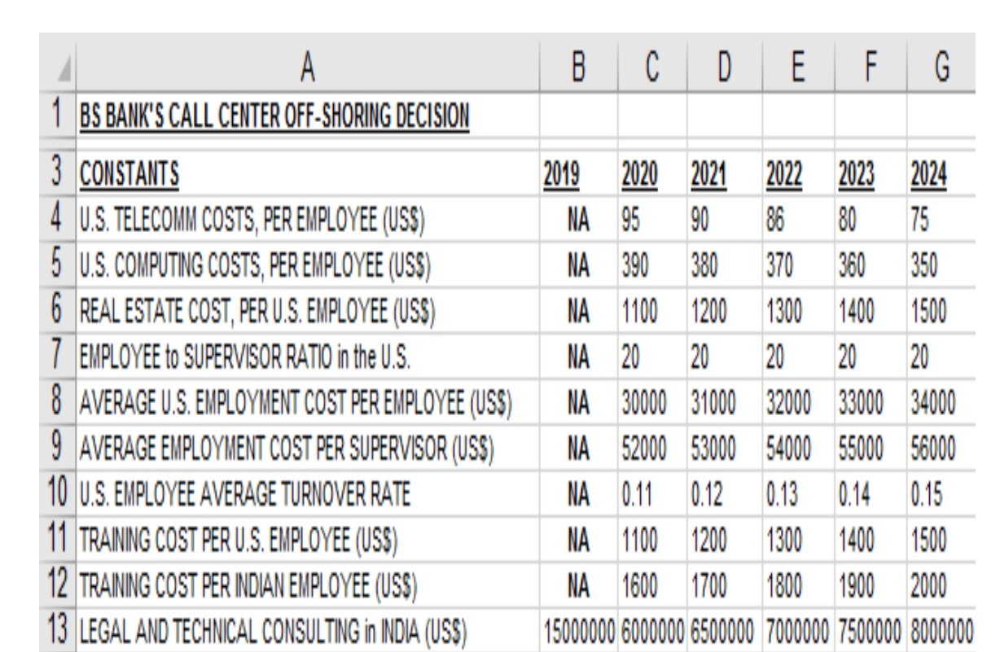Screen dimensions: 1000x652
Task: Select employee to supervisor ratio label cell
Action: 307,356
